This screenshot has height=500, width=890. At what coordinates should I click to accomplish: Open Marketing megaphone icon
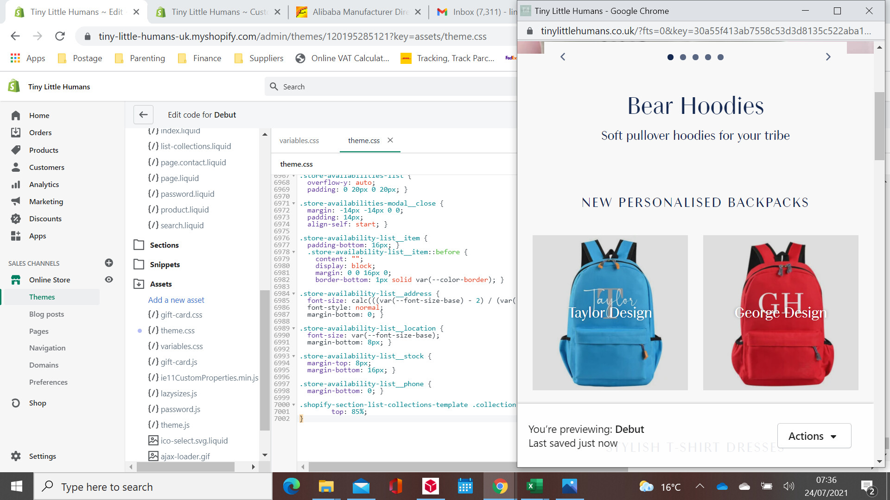point(16,201)
